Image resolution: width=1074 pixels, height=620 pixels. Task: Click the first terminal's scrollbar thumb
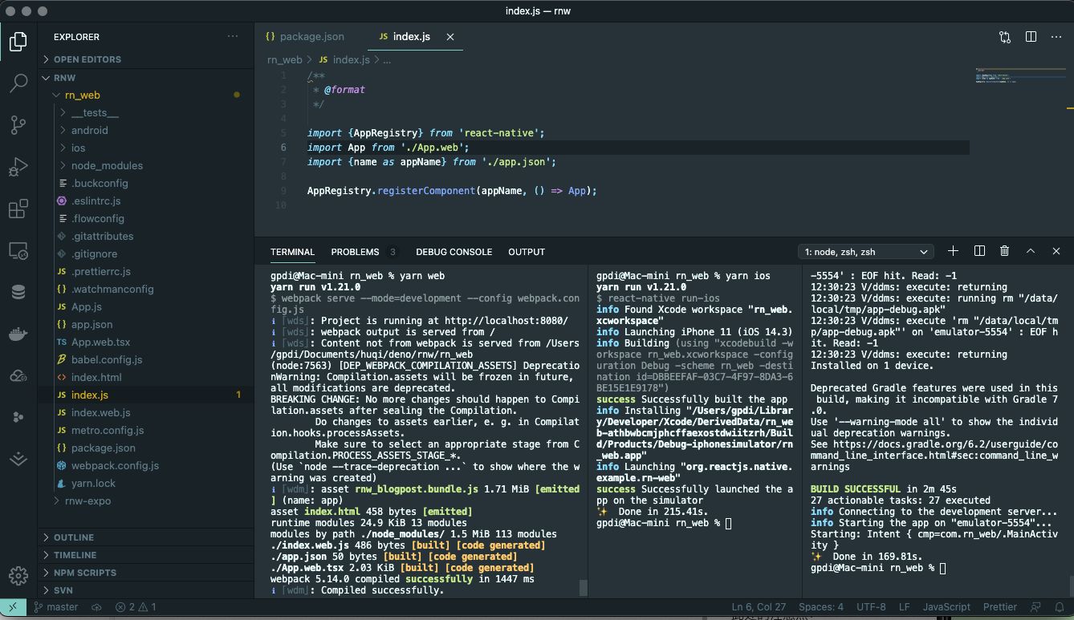[584, 588]
